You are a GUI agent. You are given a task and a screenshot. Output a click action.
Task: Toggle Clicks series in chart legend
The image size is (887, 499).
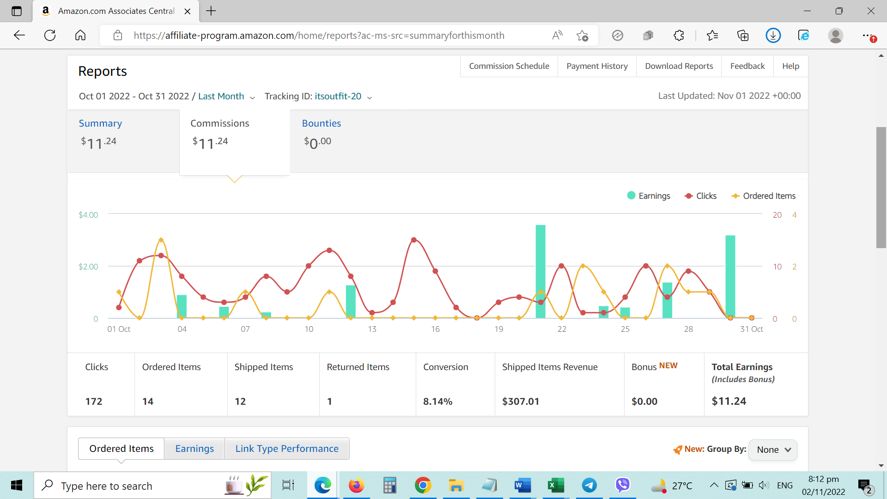701,196
